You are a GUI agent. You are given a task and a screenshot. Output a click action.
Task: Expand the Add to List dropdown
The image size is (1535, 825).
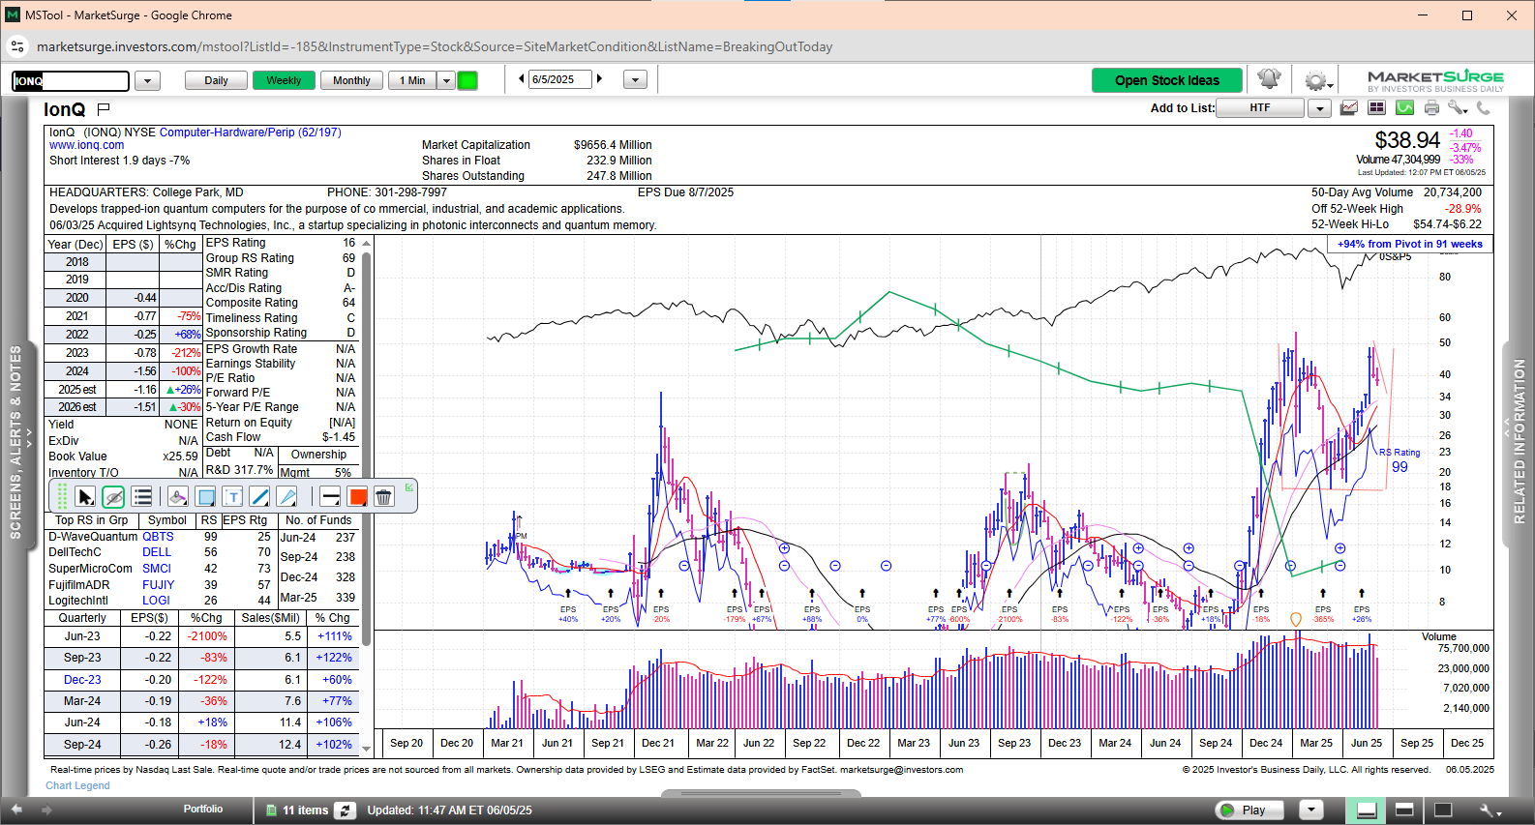click(1319, 108)
